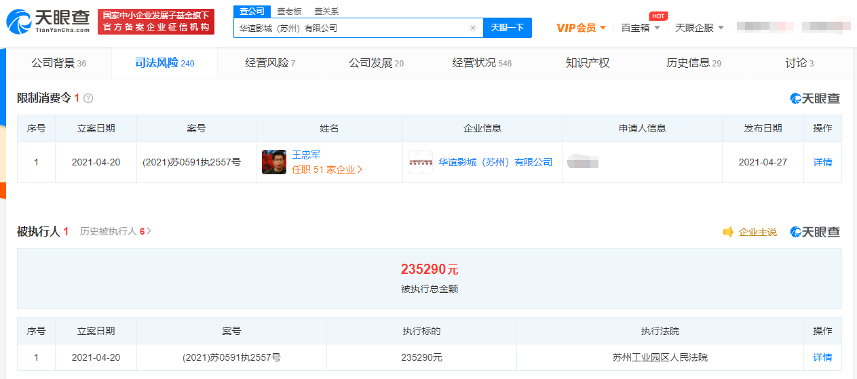This screenshot has width=857, height=379.
Task: Click case number in 被执行人 table
Action: [231, 357]
